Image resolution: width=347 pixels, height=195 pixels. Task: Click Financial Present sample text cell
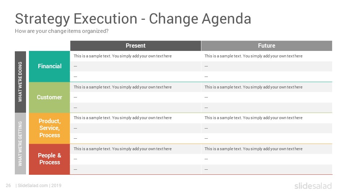[136, 56]
